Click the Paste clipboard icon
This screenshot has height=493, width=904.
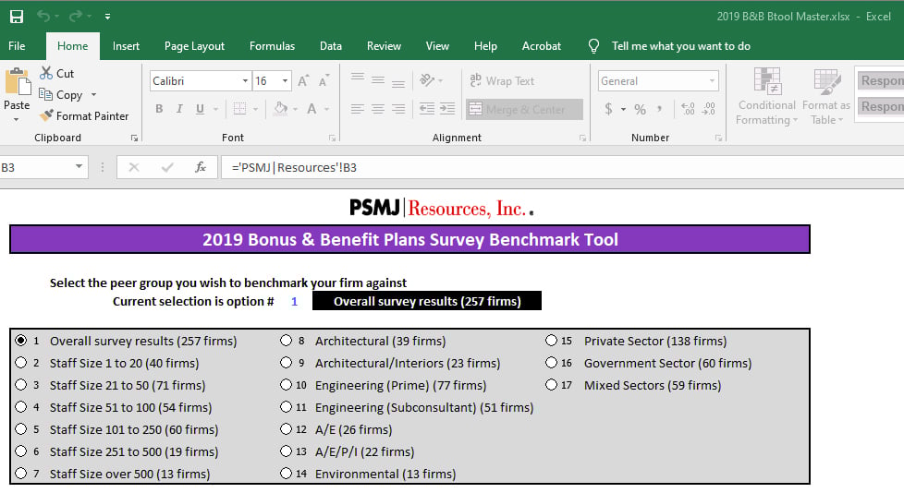pyautogui.click(x=18, y=81)
